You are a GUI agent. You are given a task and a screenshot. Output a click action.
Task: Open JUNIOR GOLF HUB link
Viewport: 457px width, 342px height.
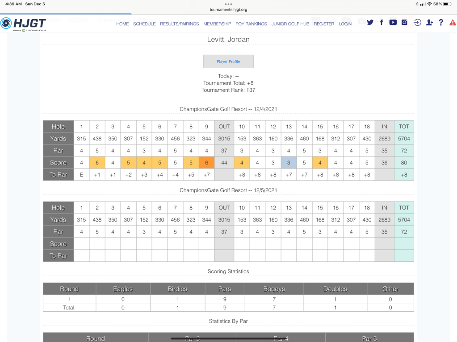click(x=290, y=24)
